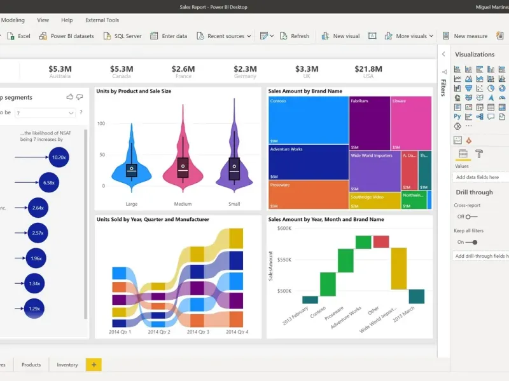Click Power BI datasets button
509x381 pixels.
pos(66,36)
